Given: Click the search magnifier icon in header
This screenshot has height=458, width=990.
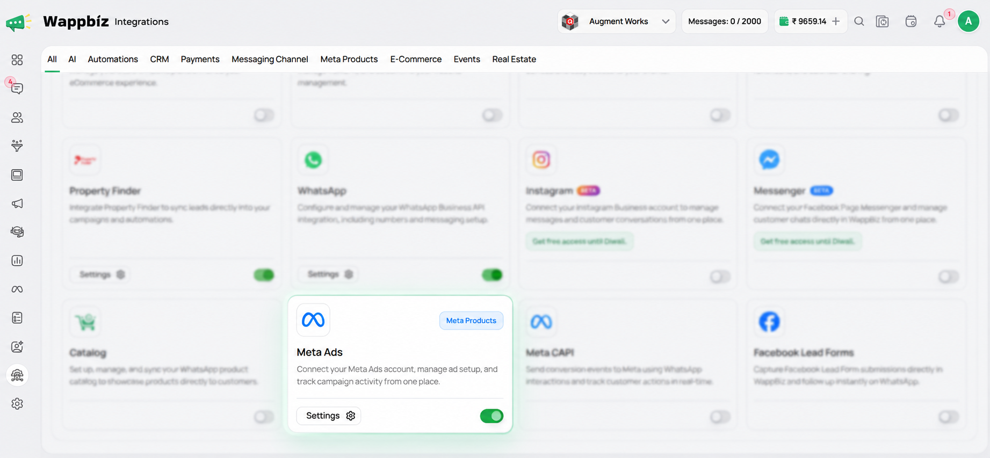Looking at the screenshot, I should coord(859,21).
